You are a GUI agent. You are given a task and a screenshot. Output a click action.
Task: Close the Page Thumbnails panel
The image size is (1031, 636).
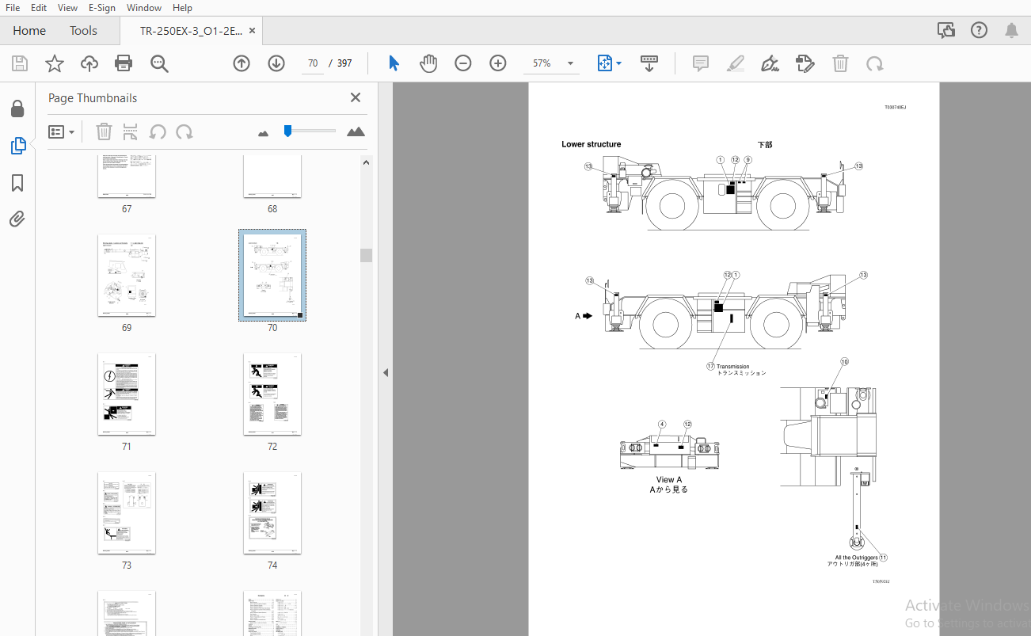point(356,97)
